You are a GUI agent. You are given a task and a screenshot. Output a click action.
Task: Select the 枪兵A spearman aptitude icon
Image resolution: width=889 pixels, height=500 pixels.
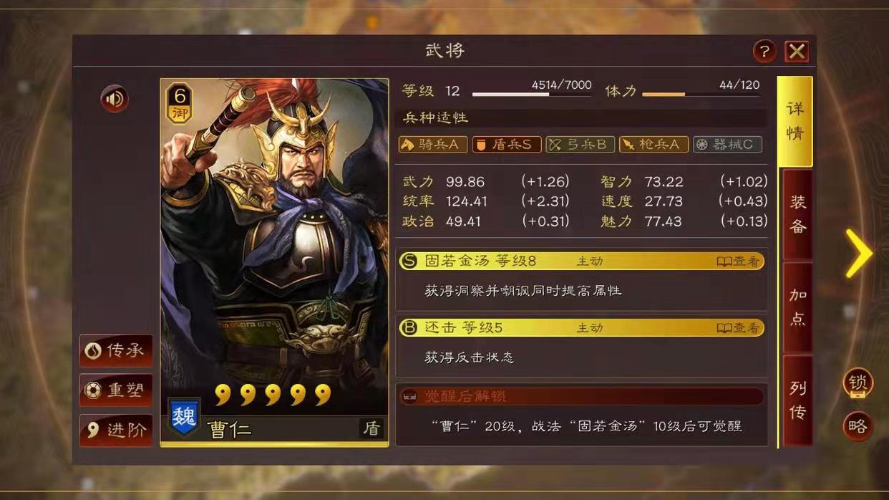click(x=654, y=145)
